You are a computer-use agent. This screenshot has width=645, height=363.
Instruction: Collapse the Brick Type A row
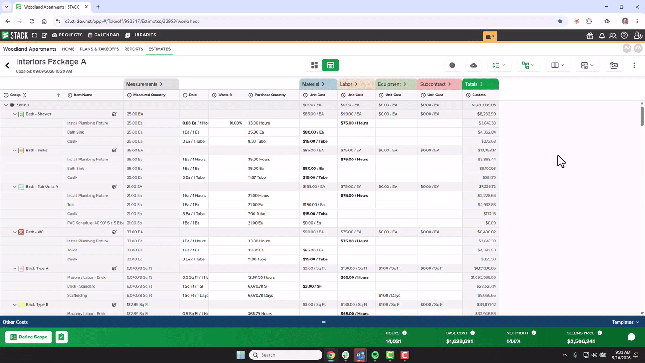15,268
